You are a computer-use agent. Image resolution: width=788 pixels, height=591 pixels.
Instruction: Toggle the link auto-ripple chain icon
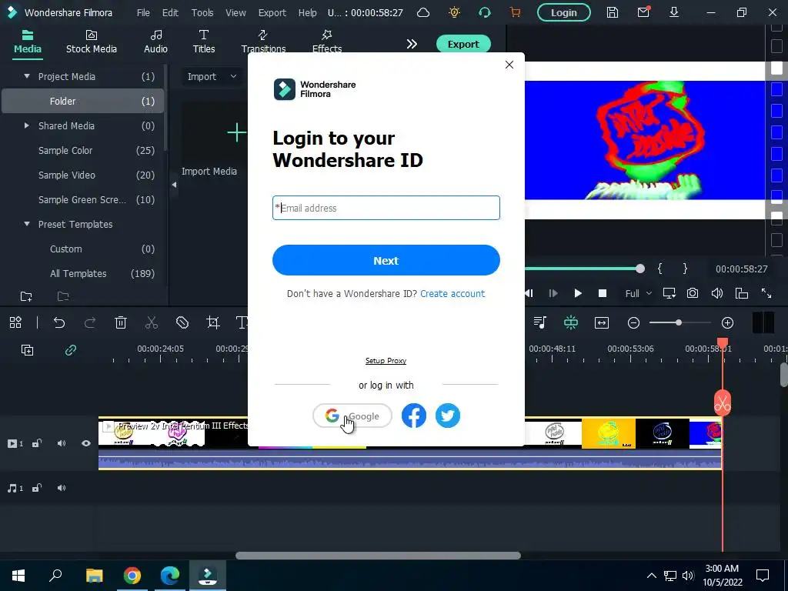tap(71, 350)
